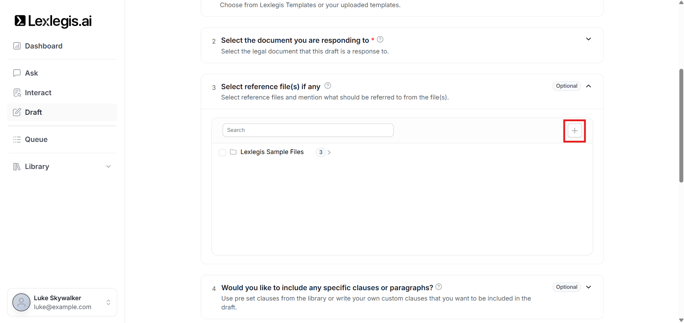
Task: Tick the Lexlegis Sample Files checkbox
Action: [x=223, y=152]
